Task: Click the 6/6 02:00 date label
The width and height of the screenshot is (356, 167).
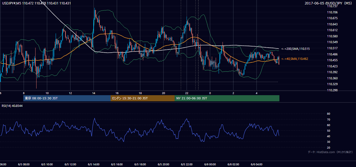Action: tap(233, 164)
